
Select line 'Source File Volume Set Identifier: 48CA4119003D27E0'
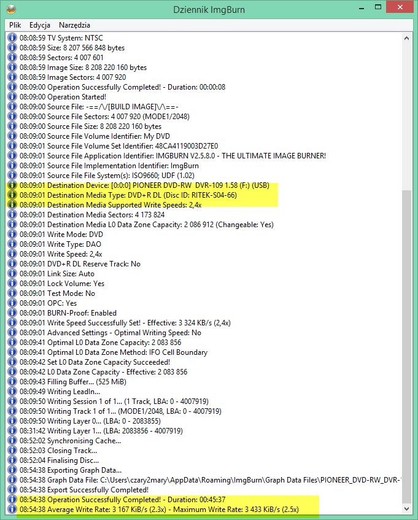point(118,146)
